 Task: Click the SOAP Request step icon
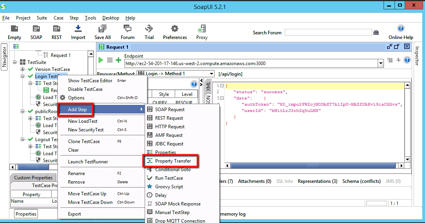[150, 109]
